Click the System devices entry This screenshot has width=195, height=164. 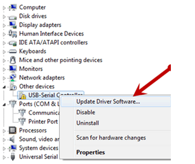39,148
